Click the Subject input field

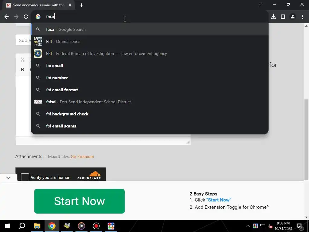pyautogui.click(x=23, y=40)
